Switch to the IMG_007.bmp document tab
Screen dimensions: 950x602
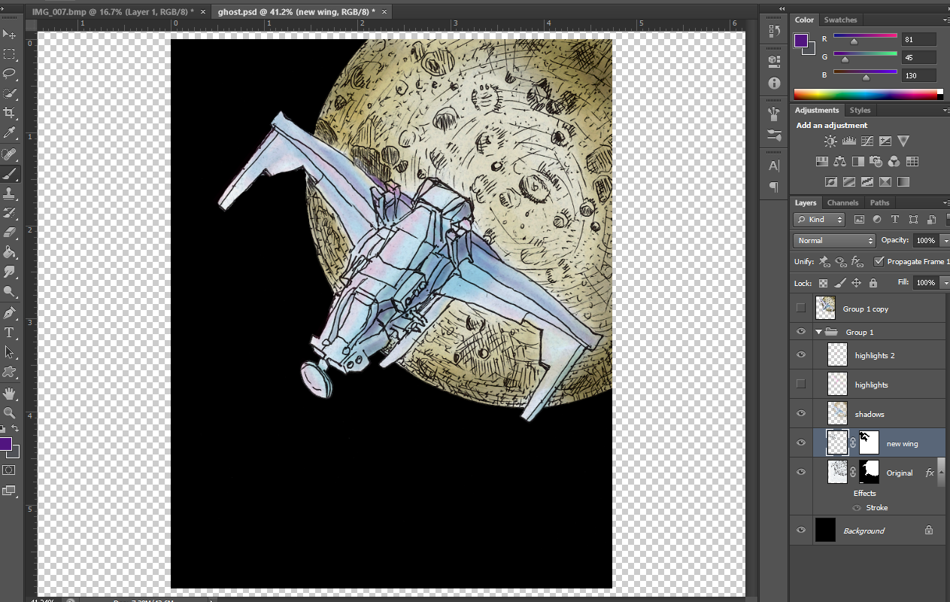(111, 12)
